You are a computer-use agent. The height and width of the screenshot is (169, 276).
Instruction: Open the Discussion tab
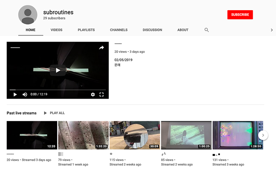152,30
